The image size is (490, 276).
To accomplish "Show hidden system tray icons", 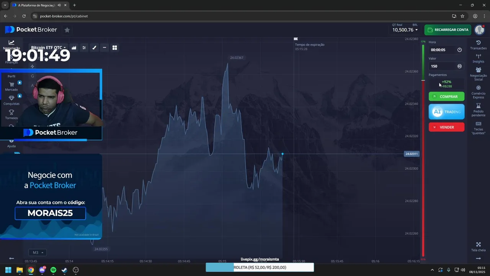I will click(x=432, y=270).
